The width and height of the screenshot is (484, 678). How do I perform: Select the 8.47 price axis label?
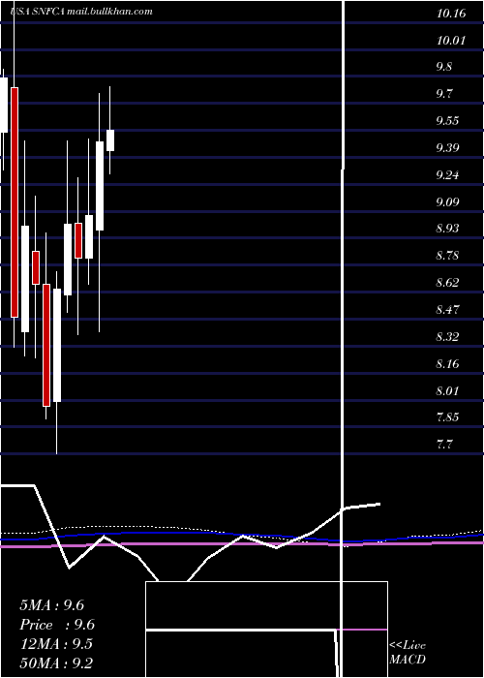[x=447, y=310]
